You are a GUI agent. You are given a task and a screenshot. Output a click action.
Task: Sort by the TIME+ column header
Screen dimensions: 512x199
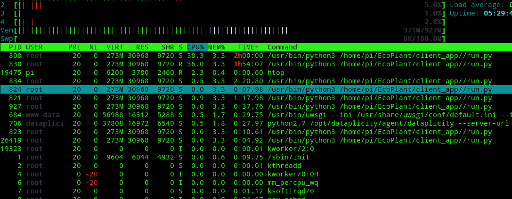(x=249, y=47)
